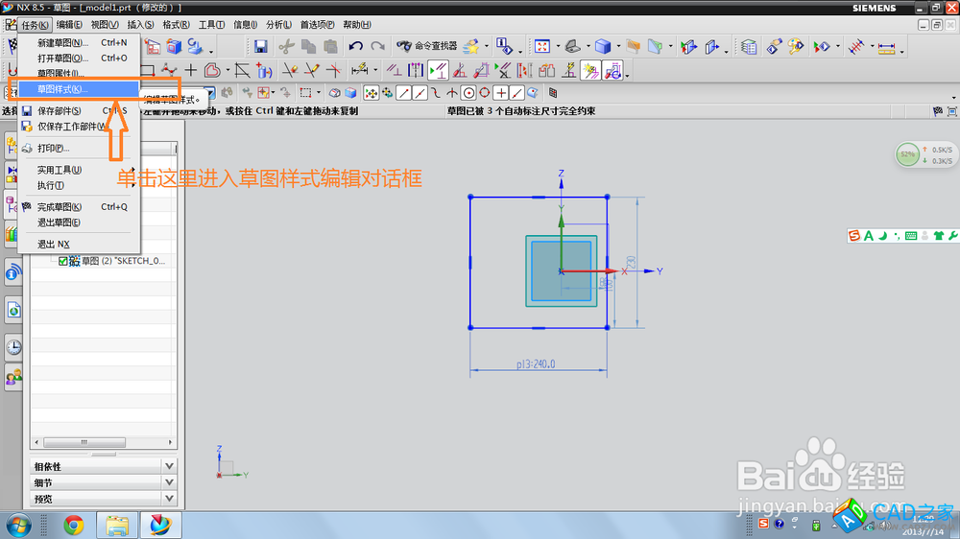Choose 草图样式(K)... from the menu
The width and height of the screenshot is (960, 539).
(79, 89)
